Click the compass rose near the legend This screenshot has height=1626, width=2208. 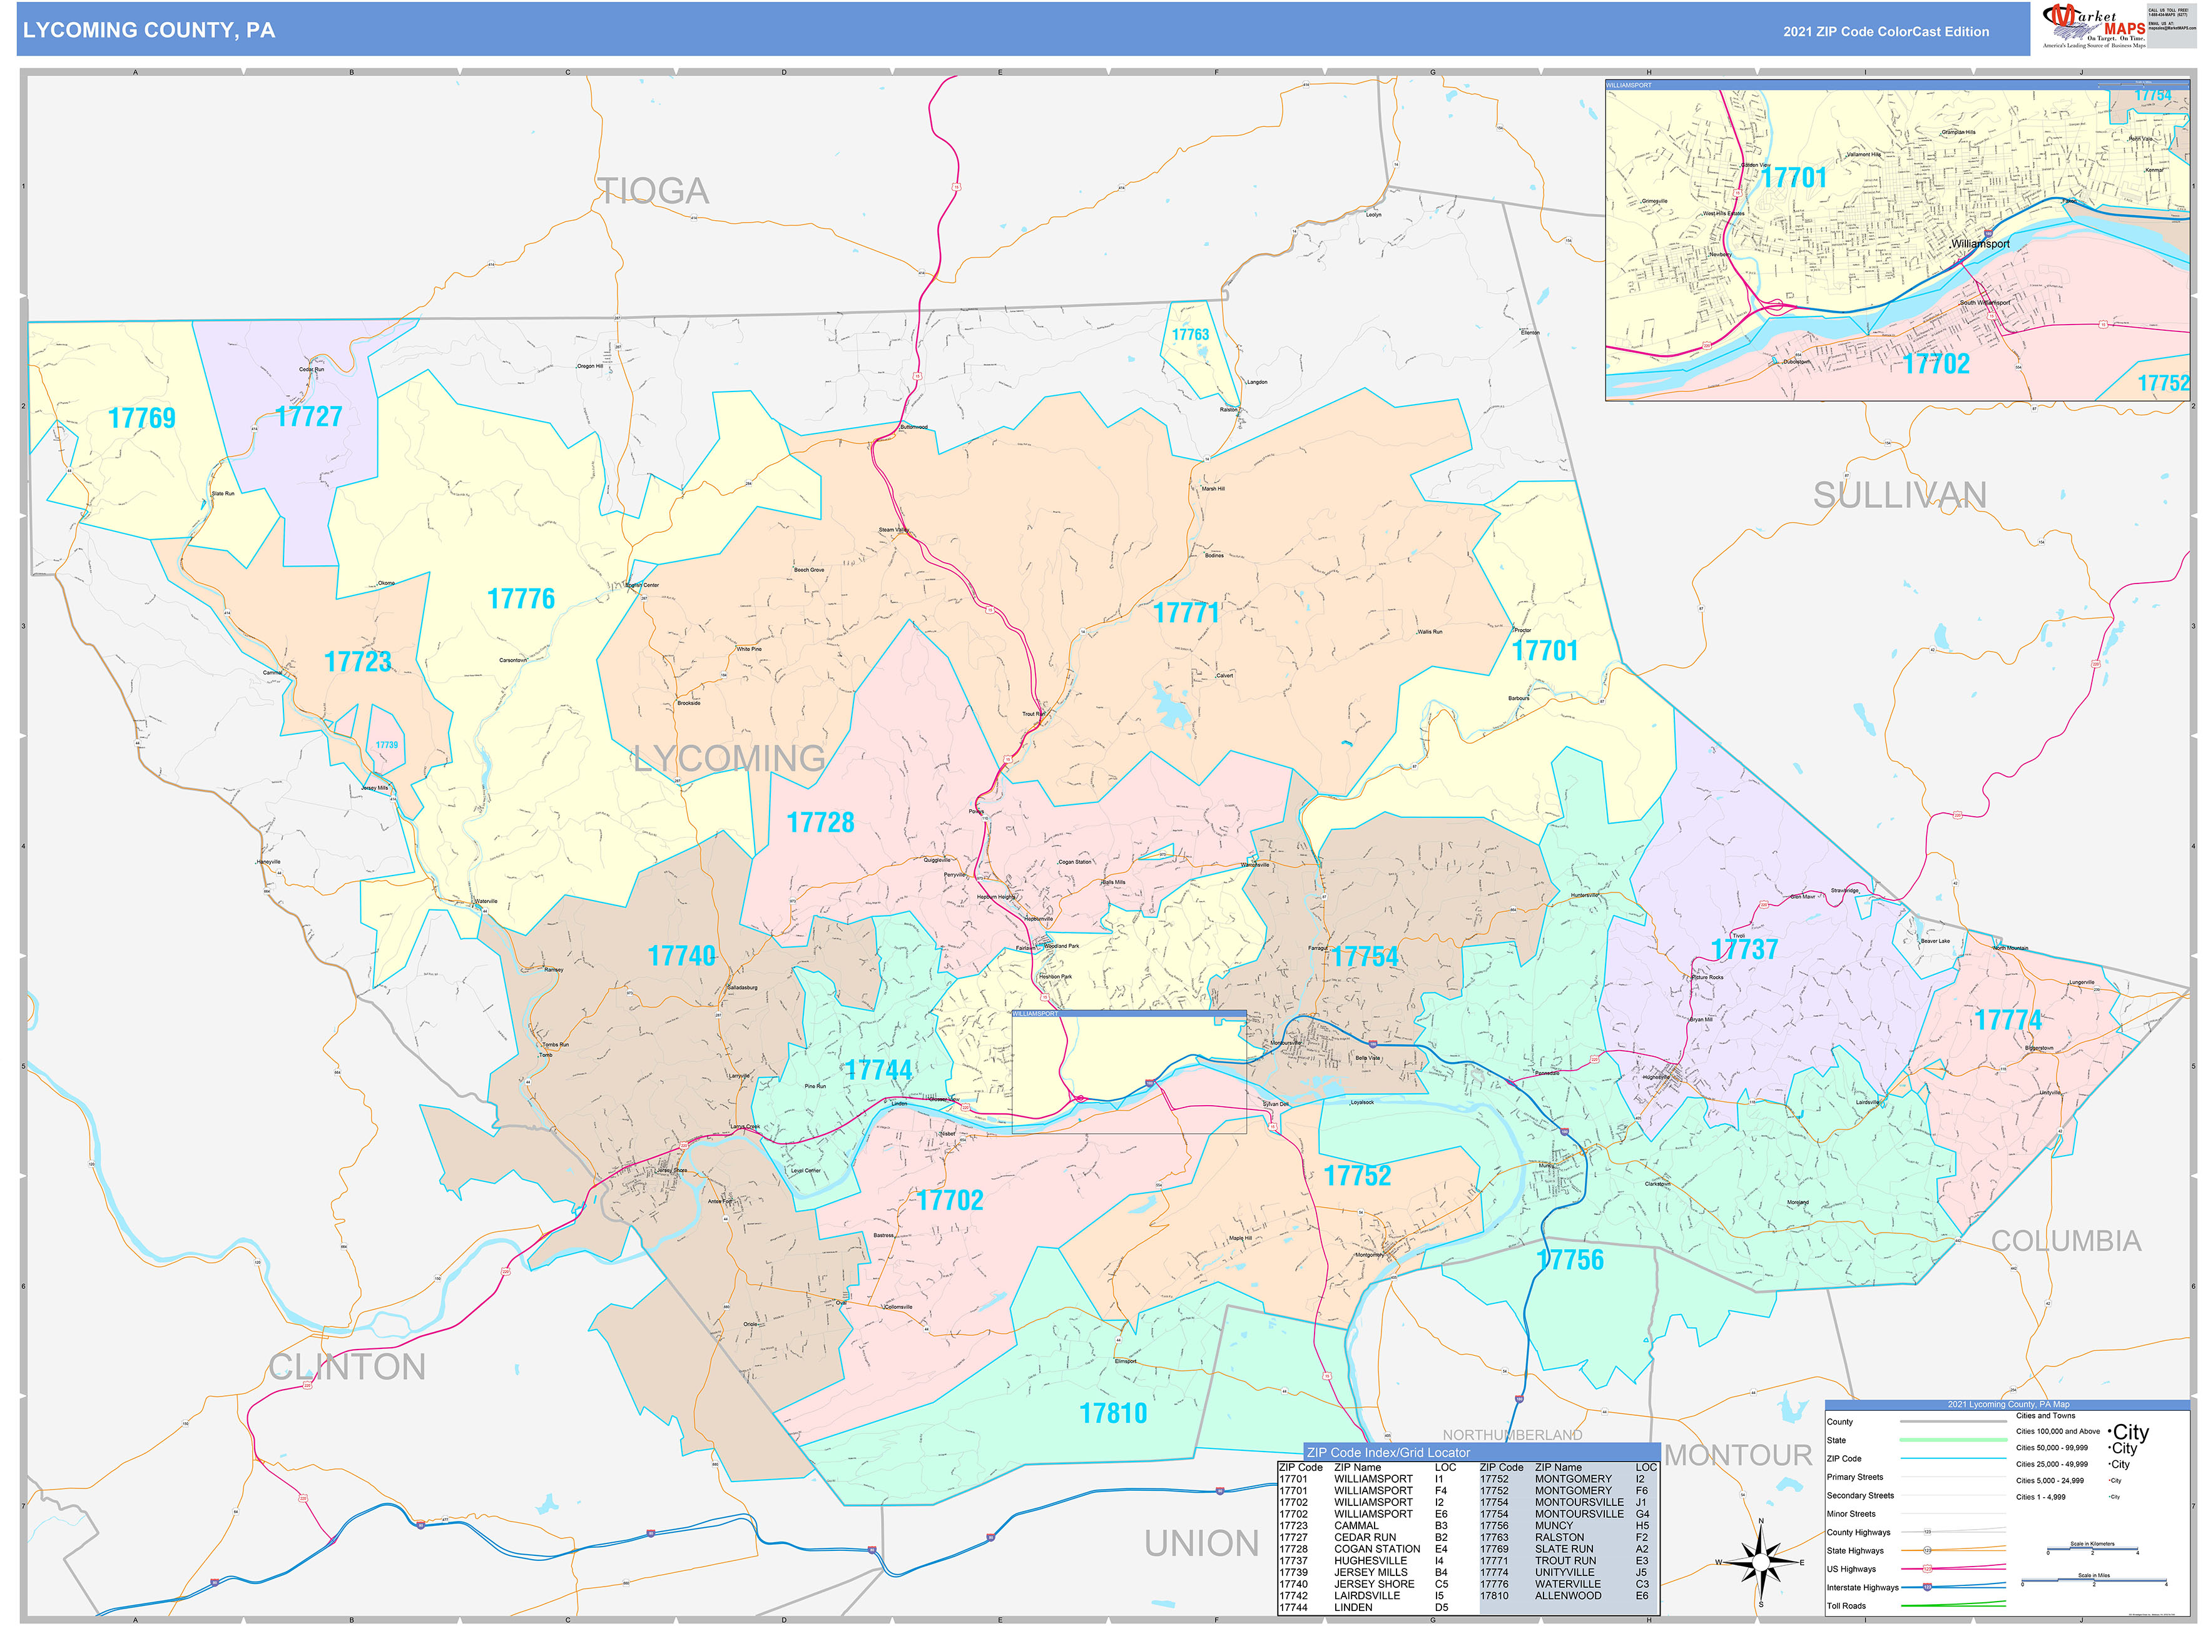click(1760, 1562)
